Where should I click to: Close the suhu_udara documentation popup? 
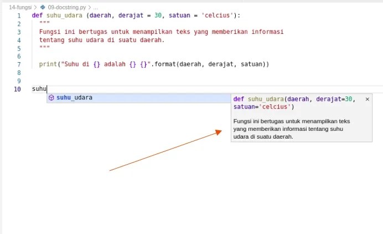click(x=367, y=99)
